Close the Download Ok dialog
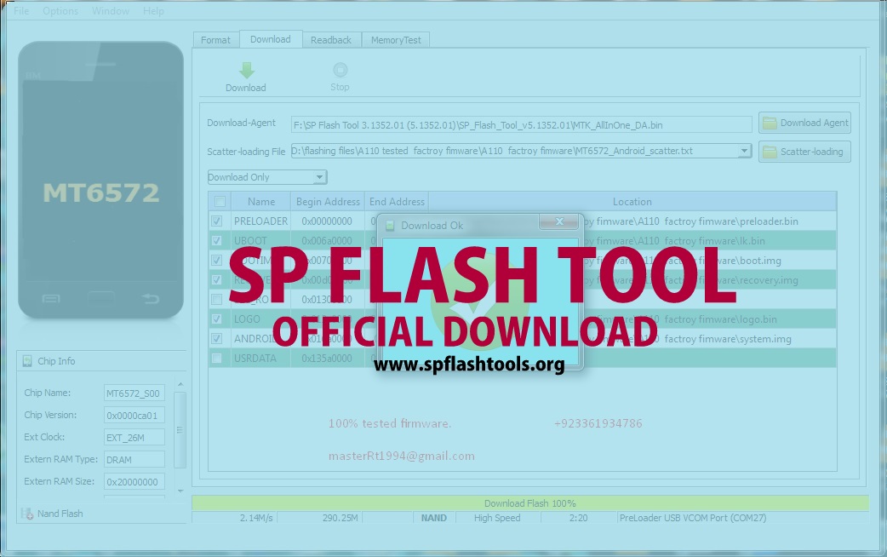This screenshot has height=557, width=887. [559, 221]
